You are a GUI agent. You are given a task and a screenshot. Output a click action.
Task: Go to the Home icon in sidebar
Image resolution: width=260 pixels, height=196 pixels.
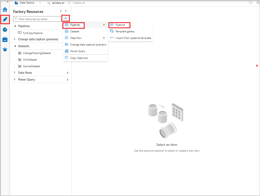5,9
